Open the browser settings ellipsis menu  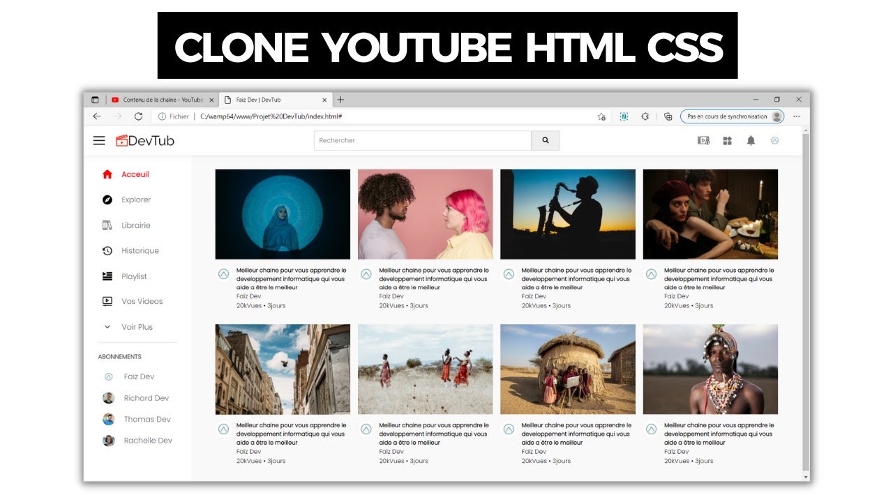[797, 116]
